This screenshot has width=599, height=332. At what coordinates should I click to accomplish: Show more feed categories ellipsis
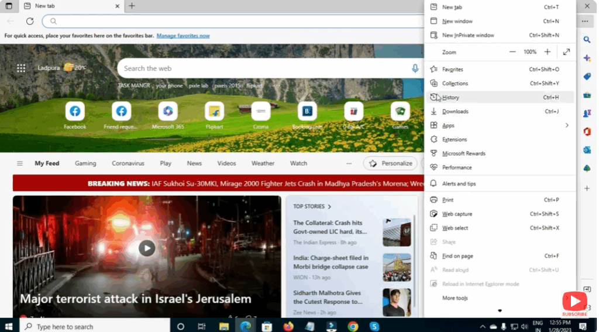point(349,163)
